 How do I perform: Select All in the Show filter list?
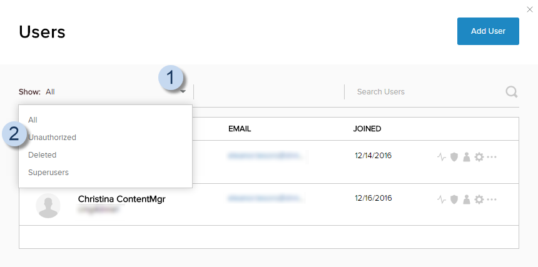point(33,119)
